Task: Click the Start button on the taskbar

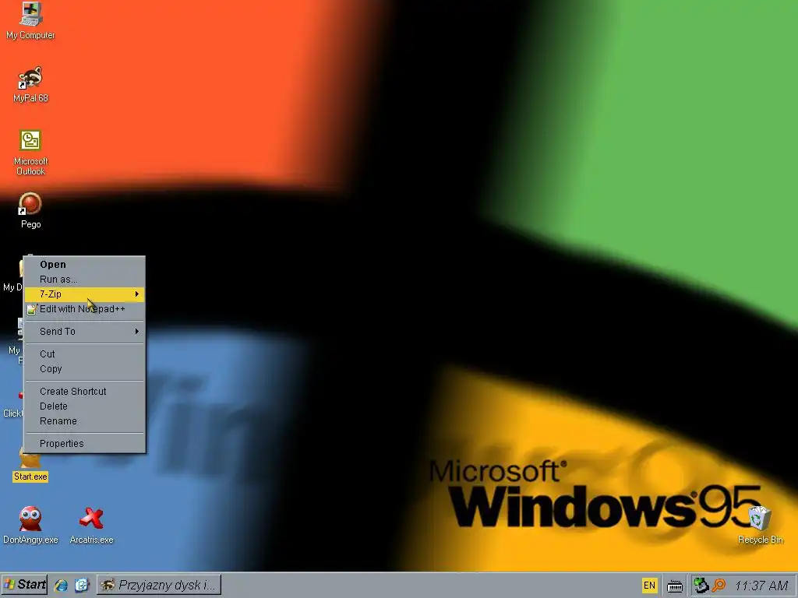Action: point(24,585)
